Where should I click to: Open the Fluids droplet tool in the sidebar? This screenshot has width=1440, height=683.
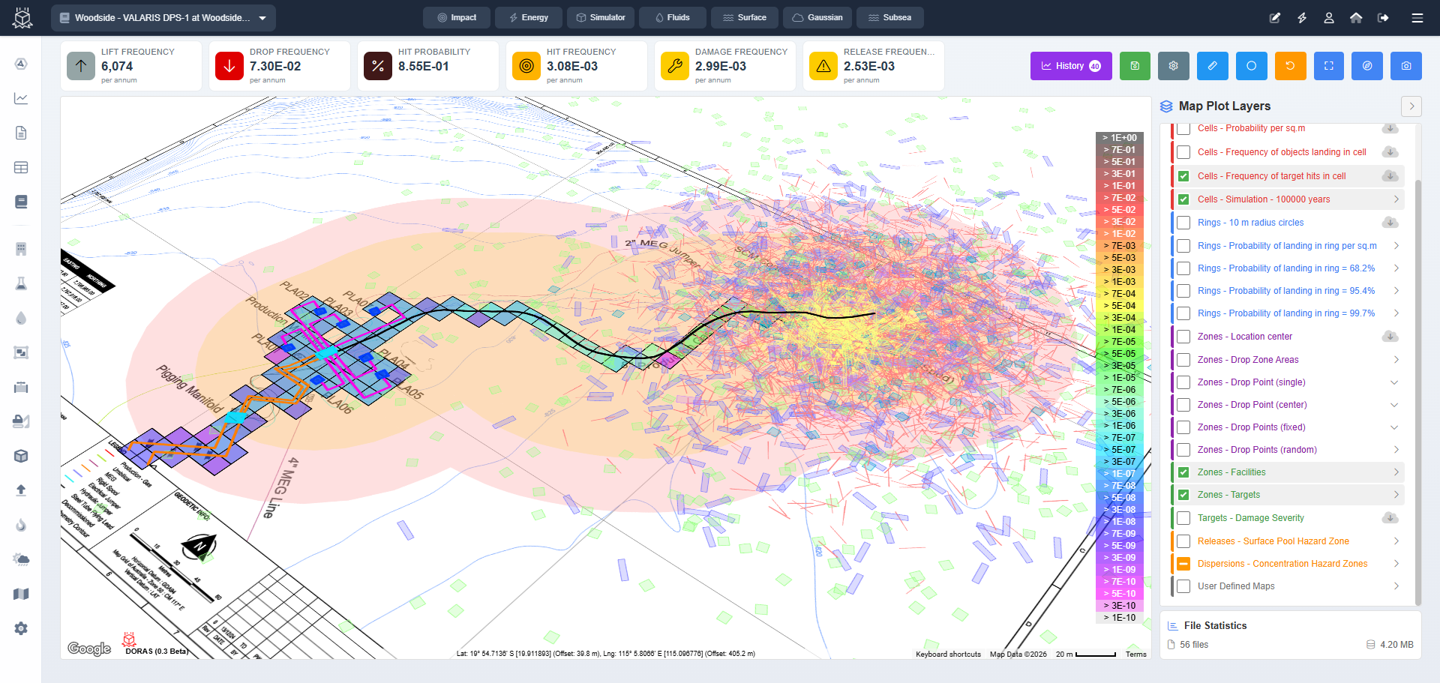pyautogui.click(x=21, y=318)
